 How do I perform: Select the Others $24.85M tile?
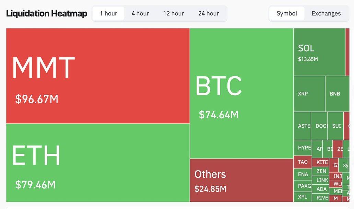pos(241,180)
